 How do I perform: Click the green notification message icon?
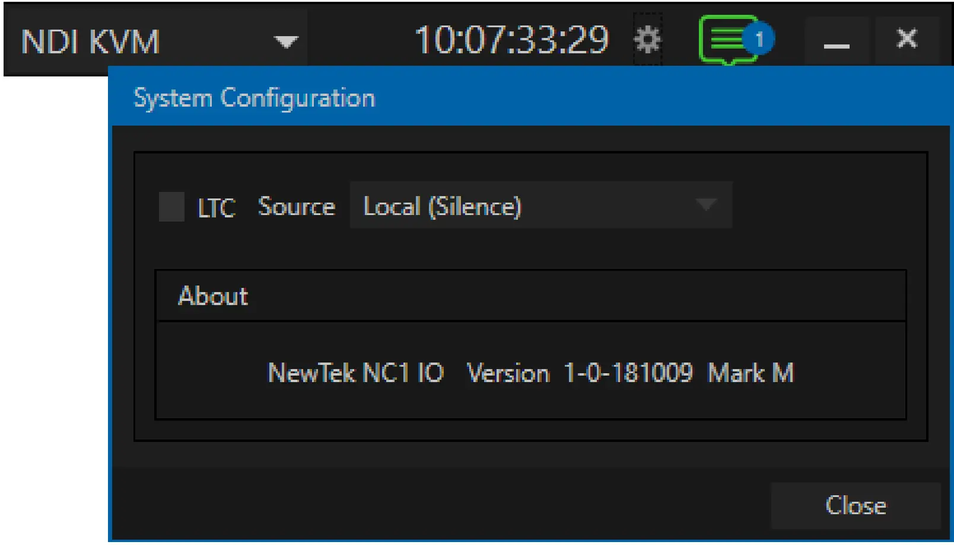coord(725,39)
